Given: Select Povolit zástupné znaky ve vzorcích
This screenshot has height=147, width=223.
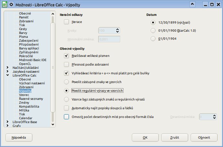Looking at the screenshot, I should (67, 82).
